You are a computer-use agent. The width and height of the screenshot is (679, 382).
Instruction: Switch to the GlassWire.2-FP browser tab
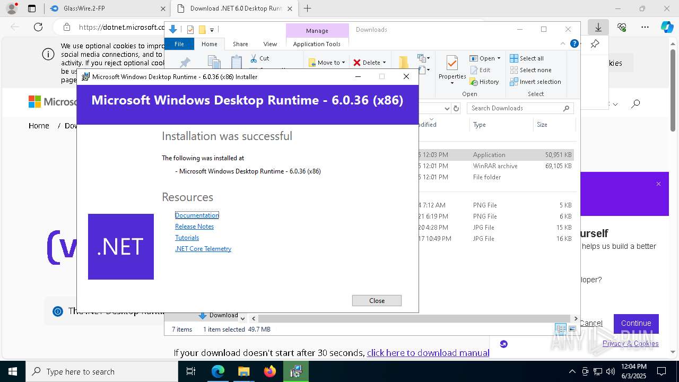[x=107, y=8]
